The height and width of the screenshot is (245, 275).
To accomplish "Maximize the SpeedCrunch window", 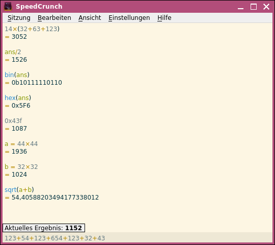I will tap(254, 7).
